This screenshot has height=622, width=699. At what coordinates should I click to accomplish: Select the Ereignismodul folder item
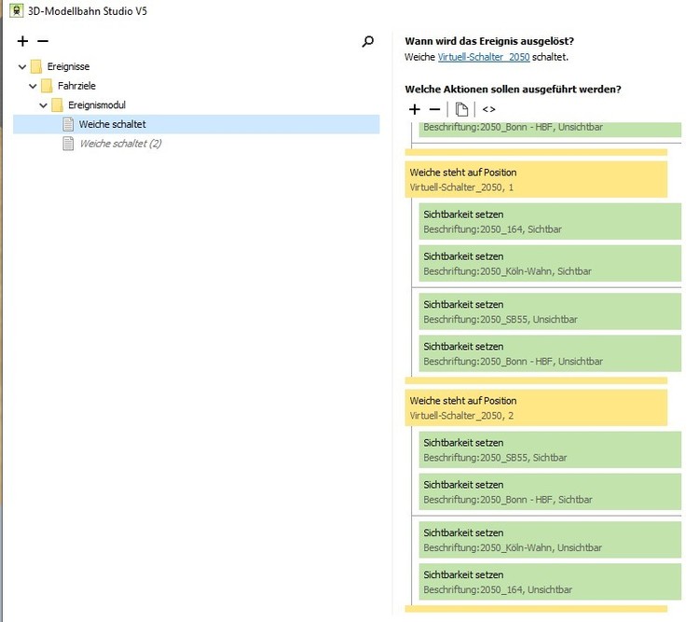96,105
